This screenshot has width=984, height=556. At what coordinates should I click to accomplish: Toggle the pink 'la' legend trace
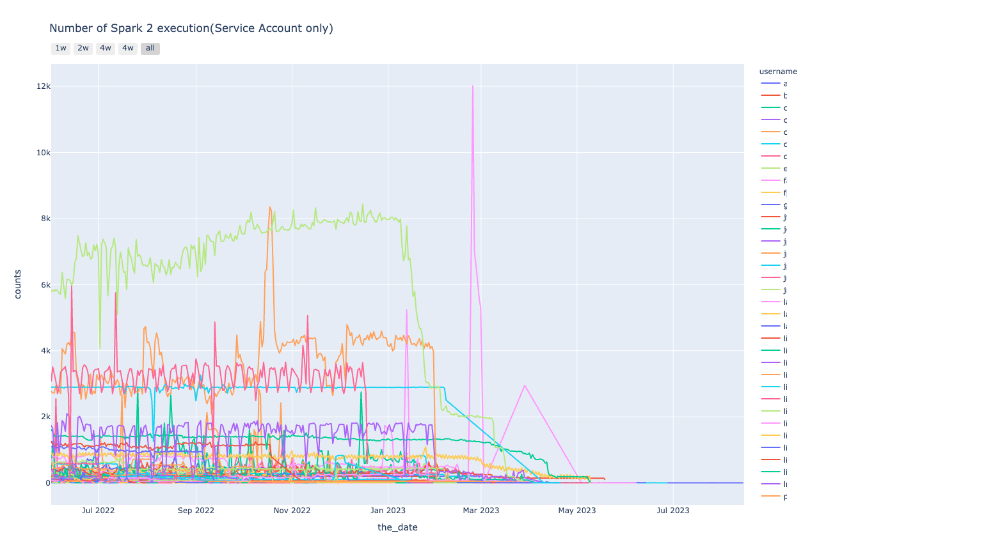pyautogui.click(x=774, y=302)
